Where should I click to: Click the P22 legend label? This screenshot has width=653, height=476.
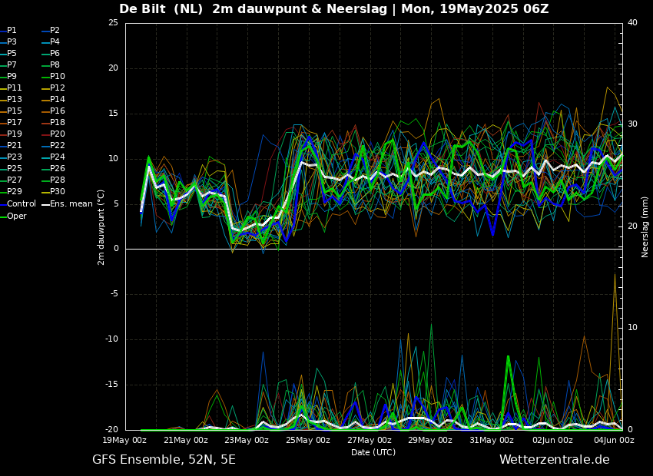pos(58,145)
